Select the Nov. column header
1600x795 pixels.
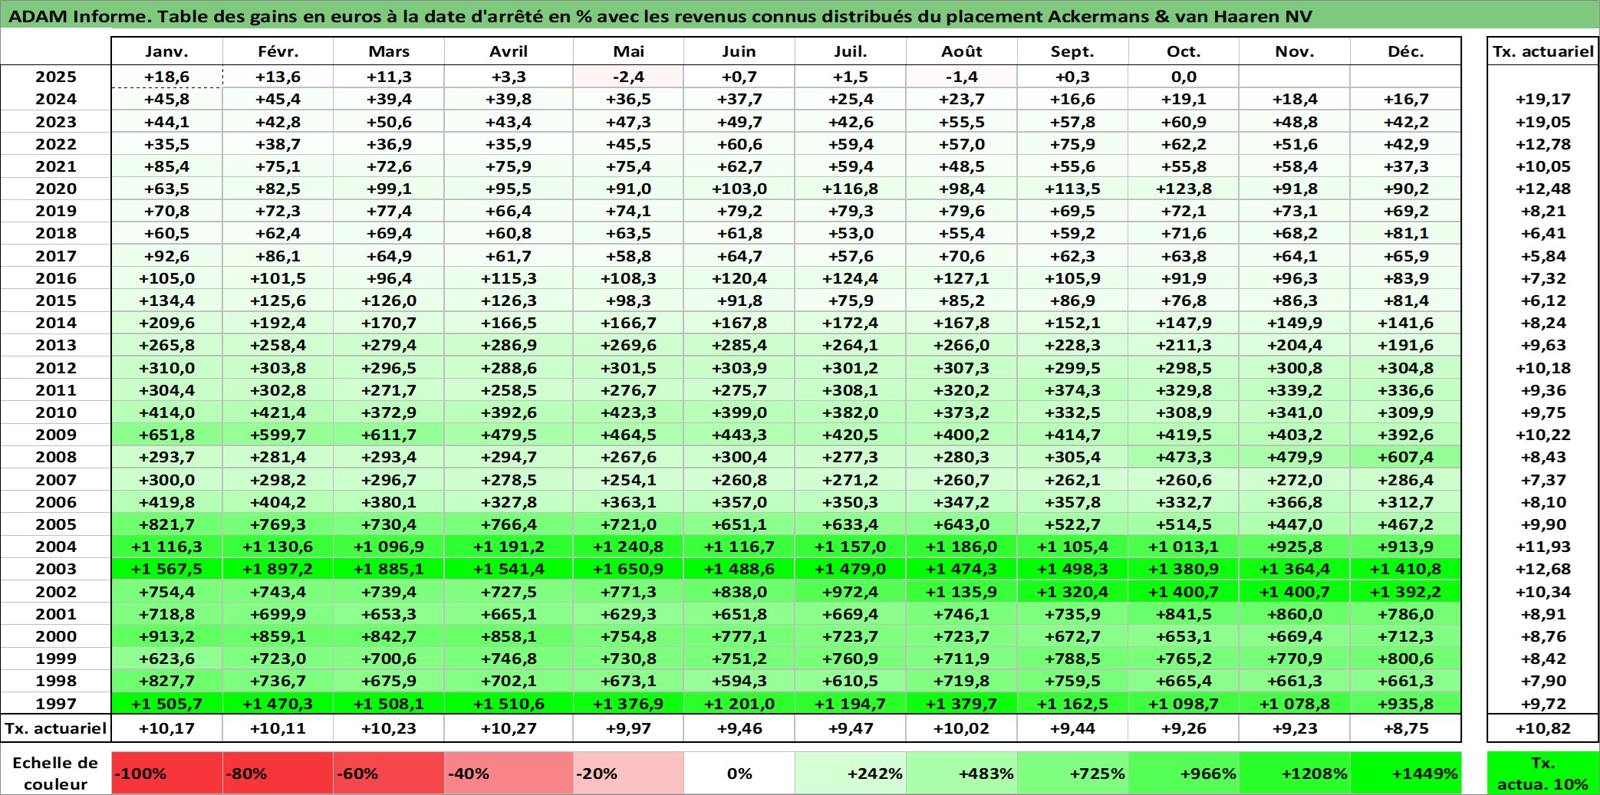click(1295, 51)
